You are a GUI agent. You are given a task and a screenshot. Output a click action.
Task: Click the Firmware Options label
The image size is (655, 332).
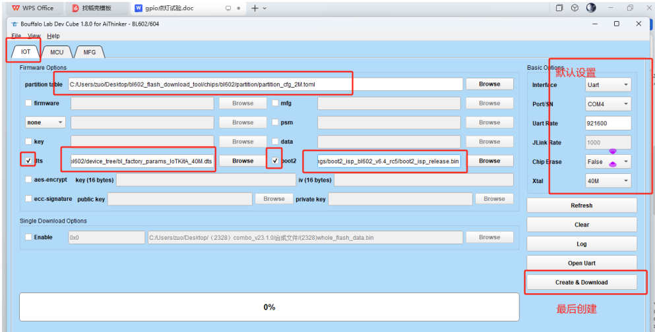click(43, 68)
